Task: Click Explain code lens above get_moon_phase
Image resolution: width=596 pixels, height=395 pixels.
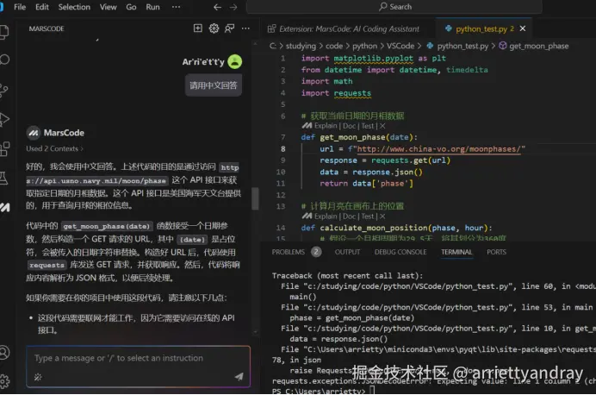Action: coord(326,126)
